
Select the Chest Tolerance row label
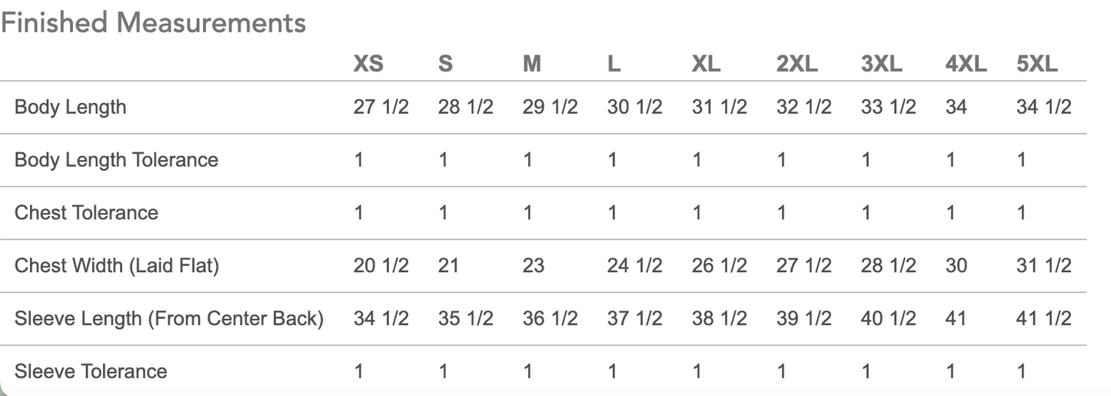(86, 213)
